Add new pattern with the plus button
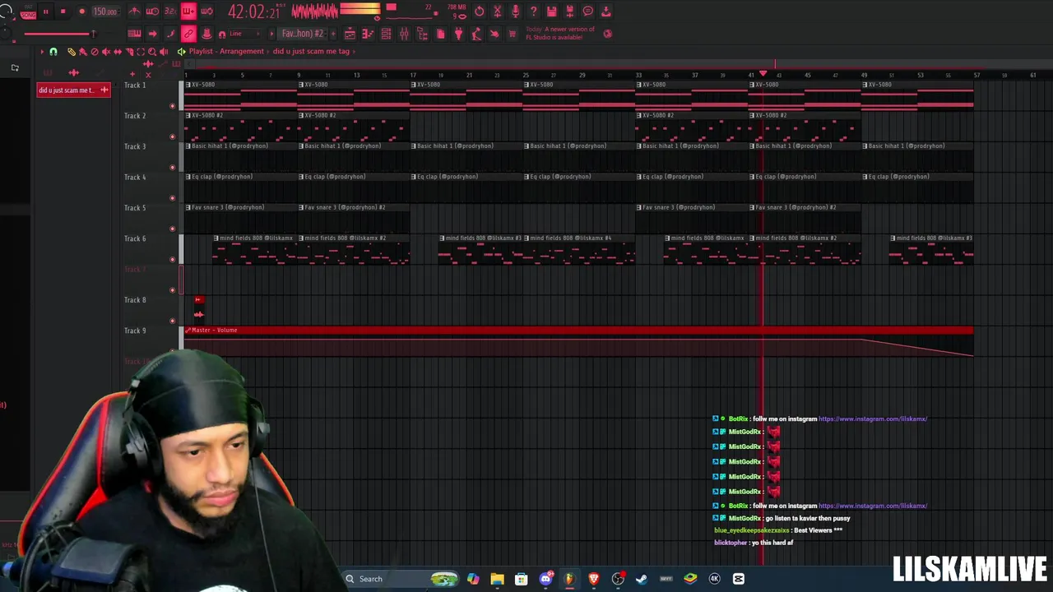The width and height of the screenshot is (1053, 592). click(333, 34)
